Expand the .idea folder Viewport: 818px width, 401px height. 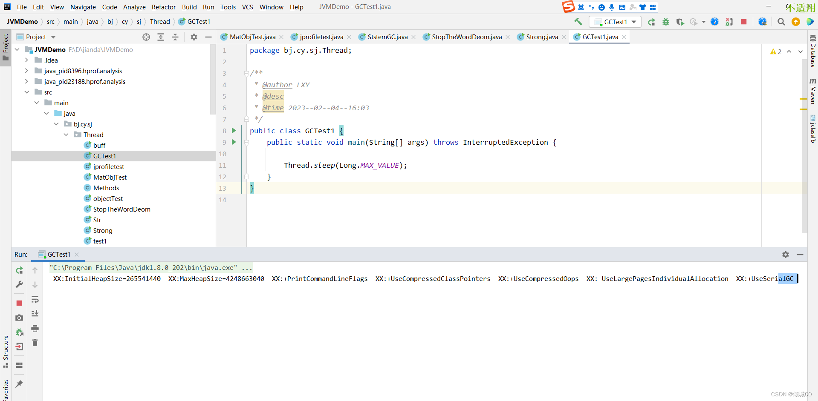pyautogui.click(x=26, y=60)
